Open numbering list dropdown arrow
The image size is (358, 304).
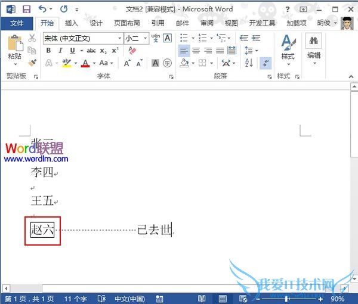coord(211,38)
